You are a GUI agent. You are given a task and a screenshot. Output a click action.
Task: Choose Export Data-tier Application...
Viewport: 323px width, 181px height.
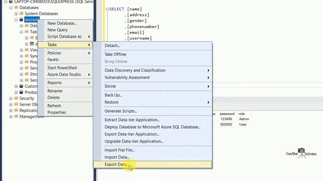click(x=132, y=134)
